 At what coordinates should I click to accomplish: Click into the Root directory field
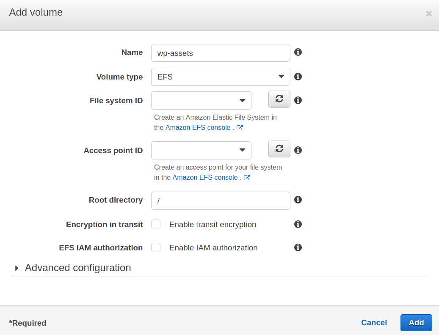coord(221,201)
